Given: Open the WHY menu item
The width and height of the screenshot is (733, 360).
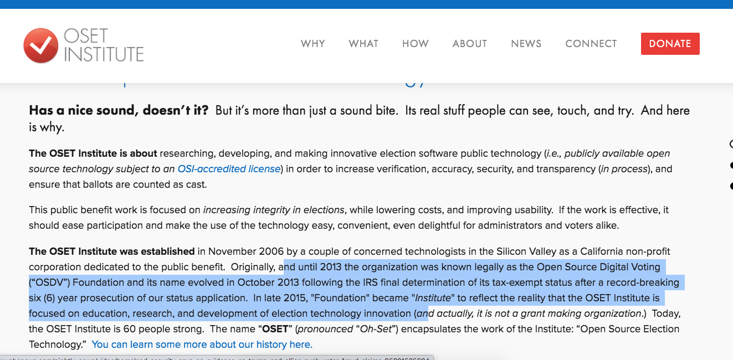Looking at the screenshot, I should click(x=313, y=44).
